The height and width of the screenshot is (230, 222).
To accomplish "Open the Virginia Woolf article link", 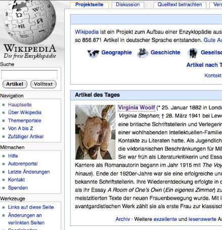I will [137, 107].
